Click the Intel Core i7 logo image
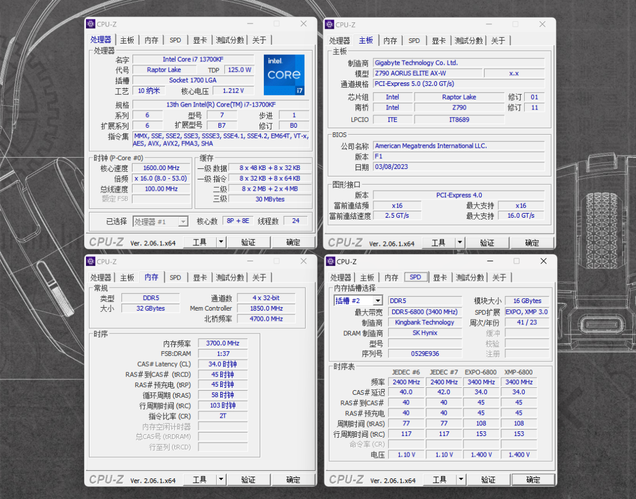Image resolution: width=636 pixels, height=499 pixels. pos(284,75)
